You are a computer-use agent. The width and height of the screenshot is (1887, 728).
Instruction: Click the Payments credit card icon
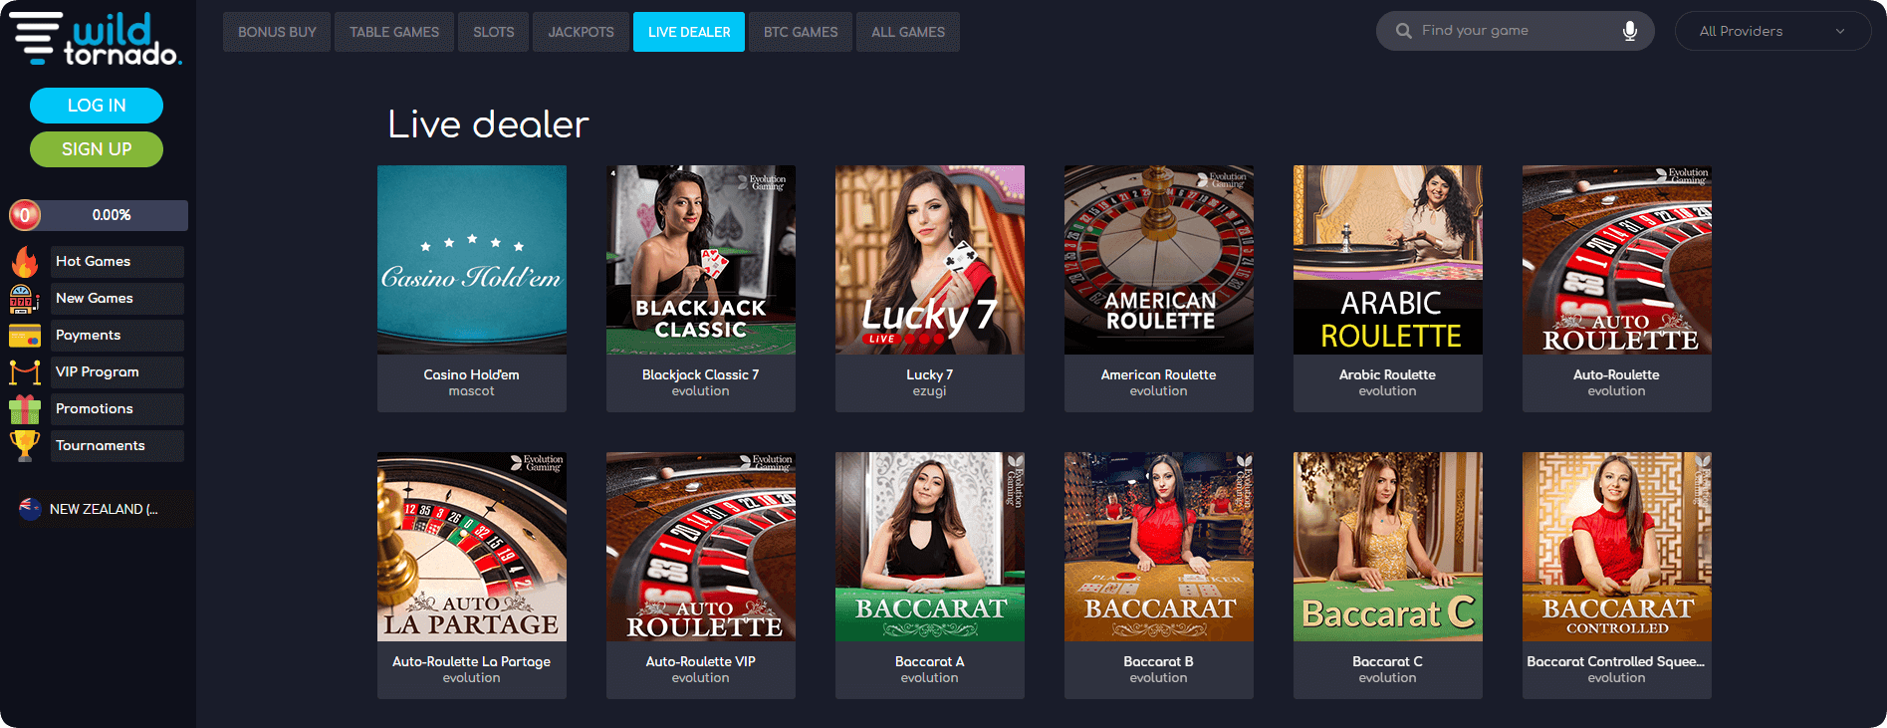click(x=24, y=336)
